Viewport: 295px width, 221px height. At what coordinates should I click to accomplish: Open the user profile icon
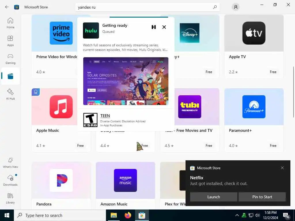(x=236, y=7)
